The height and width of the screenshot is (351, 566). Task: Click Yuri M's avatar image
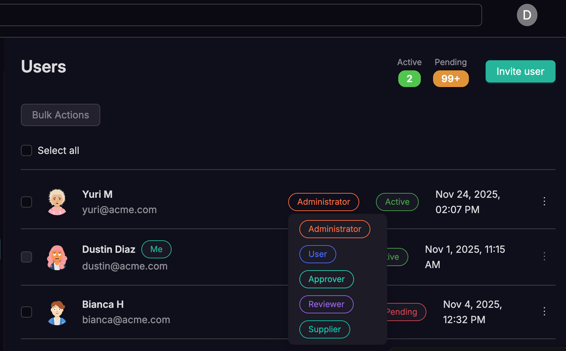[57, 202]
